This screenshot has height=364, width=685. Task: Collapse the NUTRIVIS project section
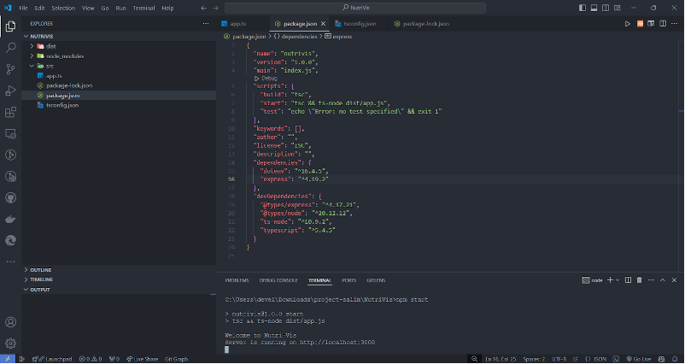point(26,36)
